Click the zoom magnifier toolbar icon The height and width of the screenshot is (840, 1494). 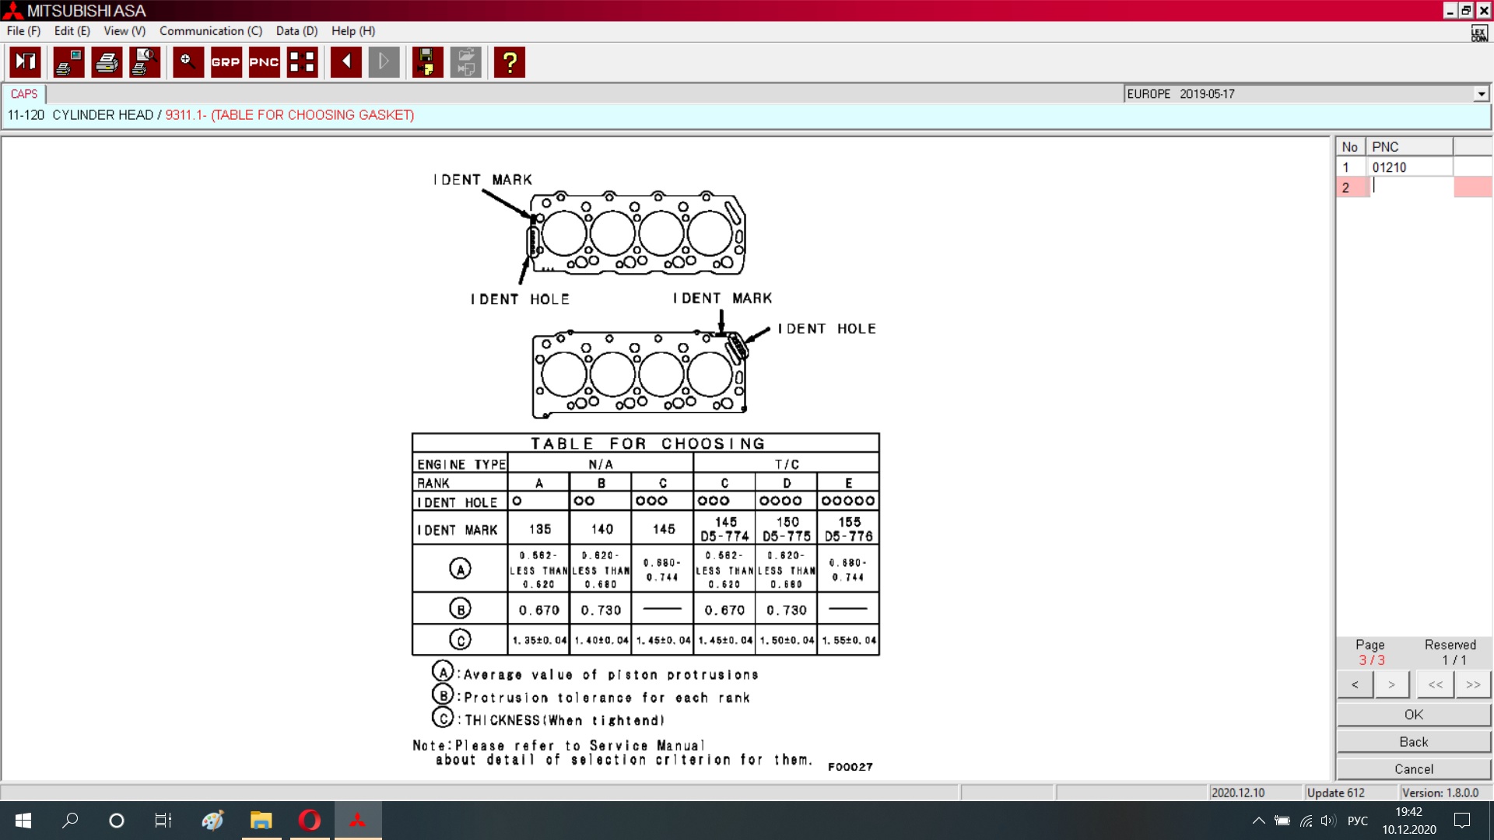(x=188, y=62)
